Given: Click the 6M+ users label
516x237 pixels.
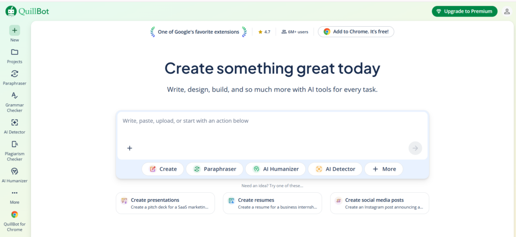Looking at the screenshot, I should pyautogui.click(x=294, y=32).
